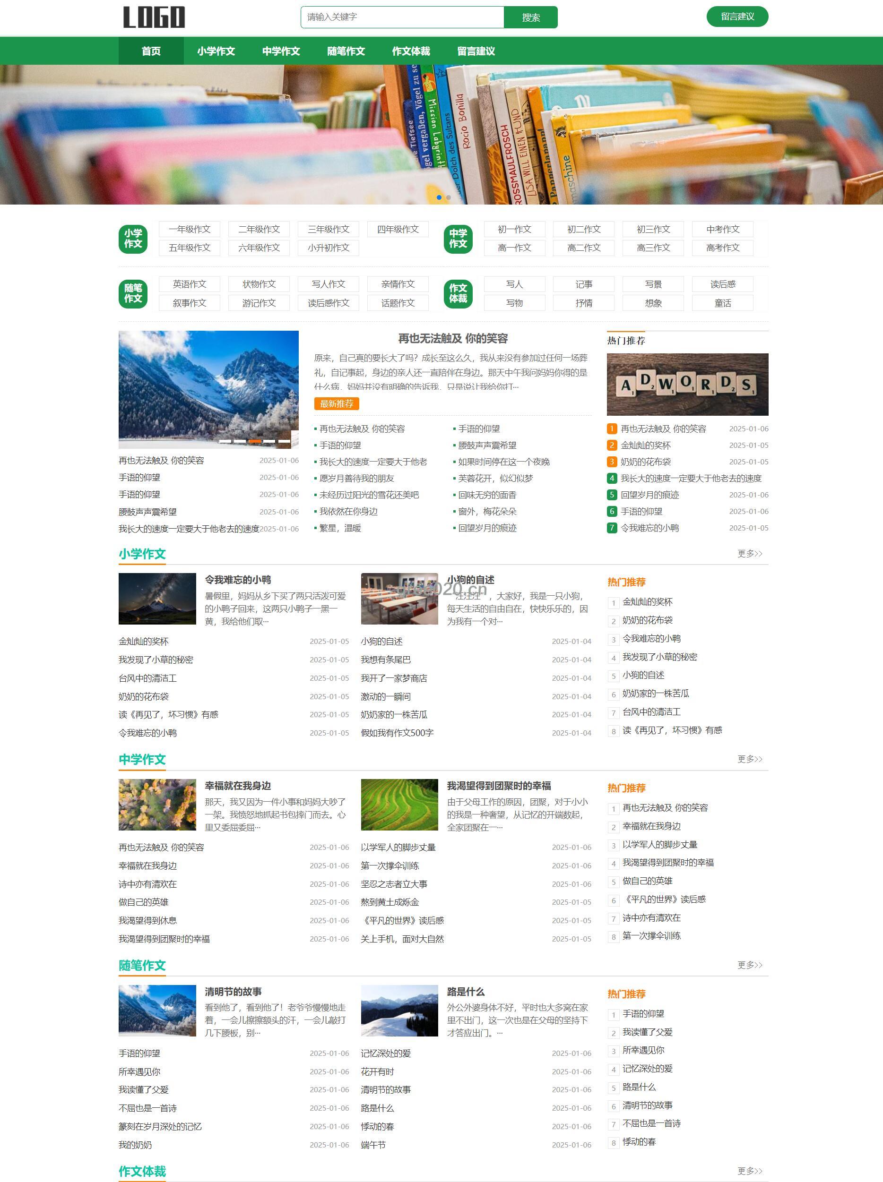Open the 随笔作文 navigation menu item

pyautogui.click(x=346, y=51)
